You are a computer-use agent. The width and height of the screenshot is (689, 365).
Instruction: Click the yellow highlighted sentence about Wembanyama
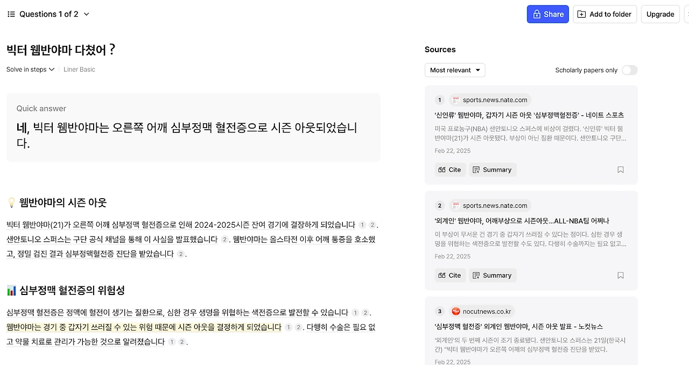pyautogui.click(x=144, y=327)
